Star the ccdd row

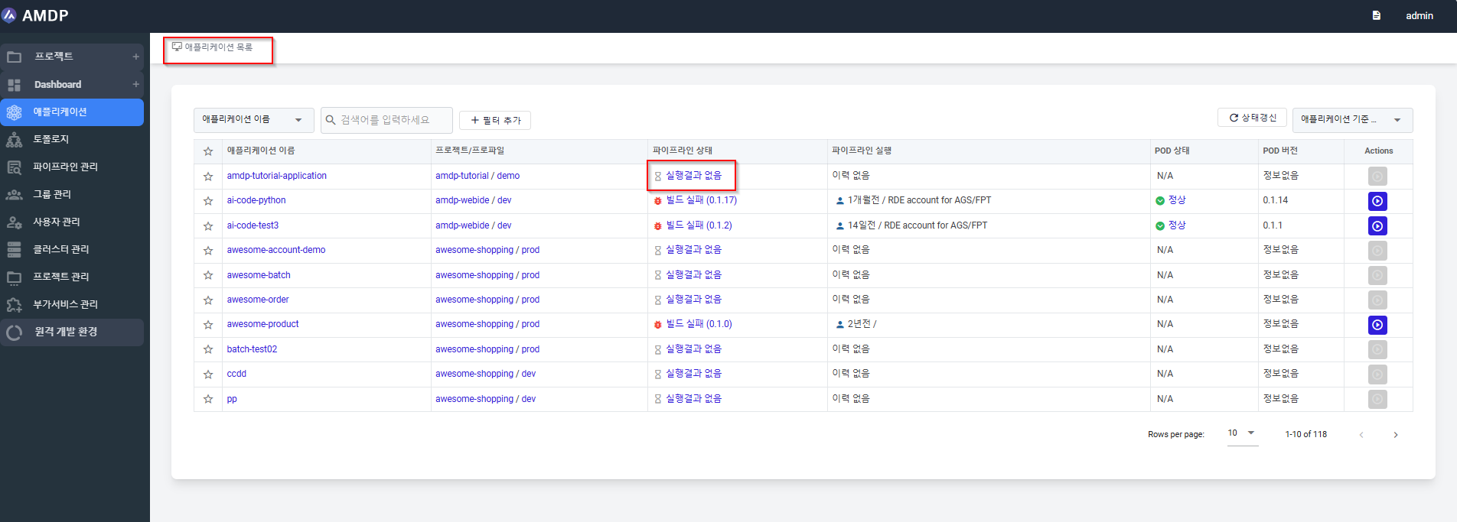tap(207, 374)
